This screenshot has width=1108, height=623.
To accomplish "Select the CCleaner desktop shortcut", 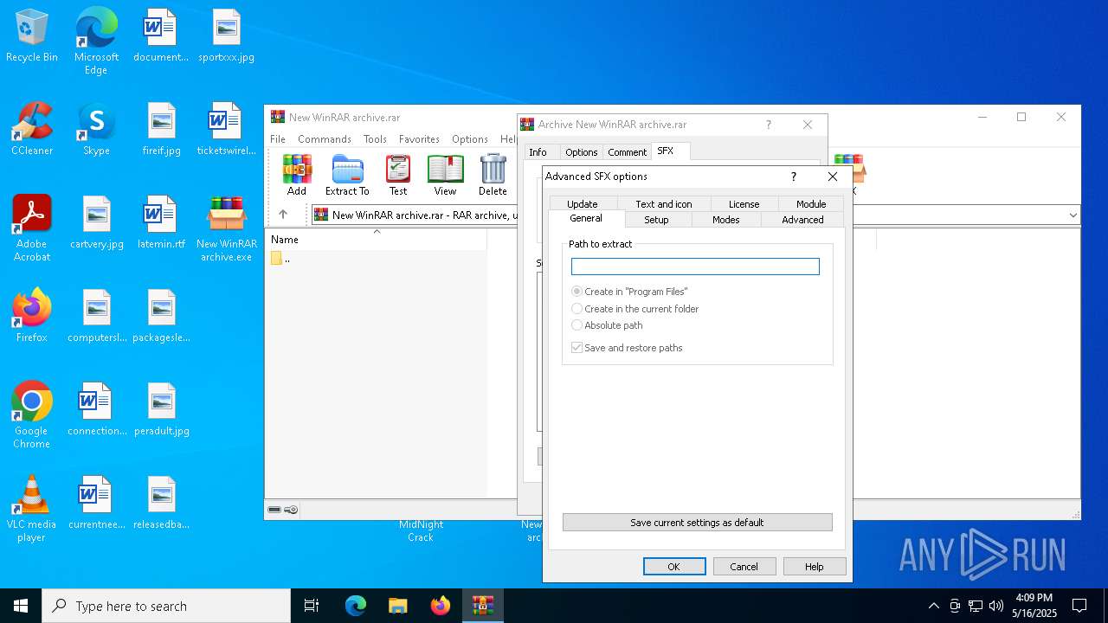I will coord(32,129).
